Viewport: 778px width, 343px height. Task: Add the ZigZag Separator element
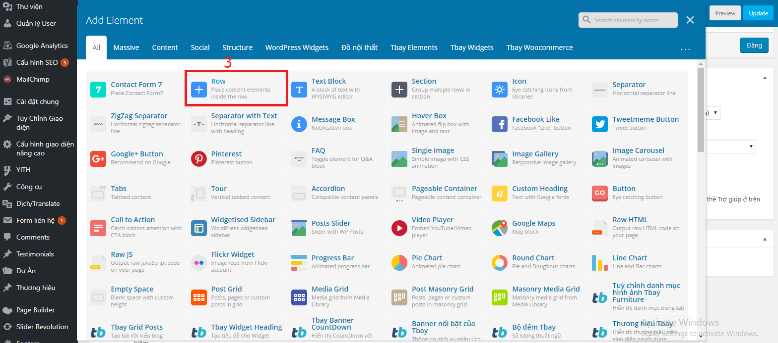point(136,123)
